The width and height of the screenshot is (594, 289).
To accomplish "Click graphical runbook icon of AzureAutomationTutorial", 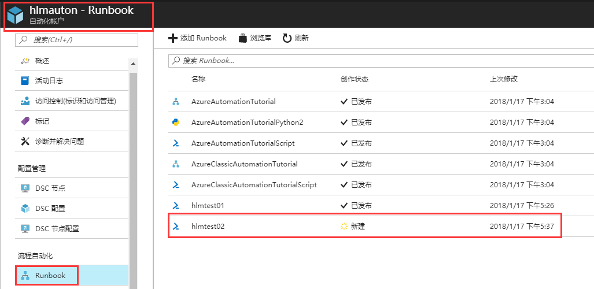I will click(x=175, y=102).
